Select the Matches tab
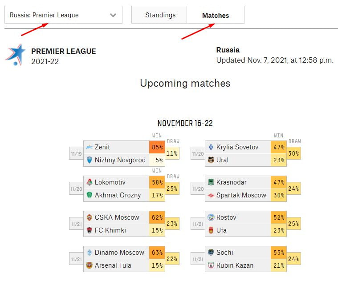 click(216, 15)
